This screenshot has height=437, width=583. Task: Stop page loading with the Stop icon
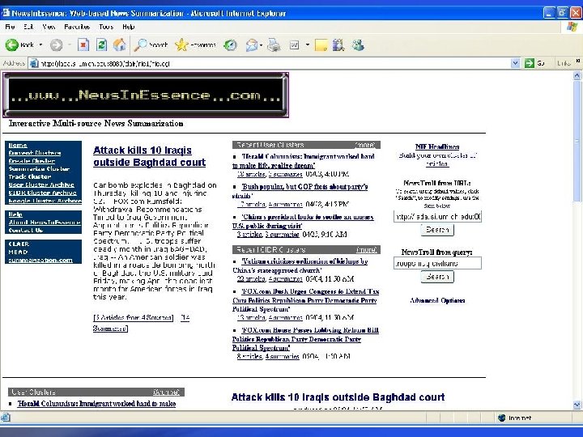[x=83, y=45]
